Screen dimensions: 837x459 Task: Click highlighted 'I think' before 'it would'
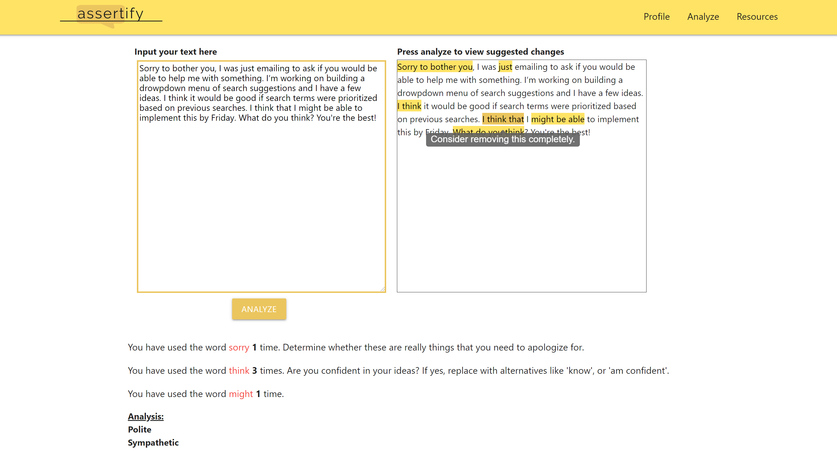[x=409, y=106]
